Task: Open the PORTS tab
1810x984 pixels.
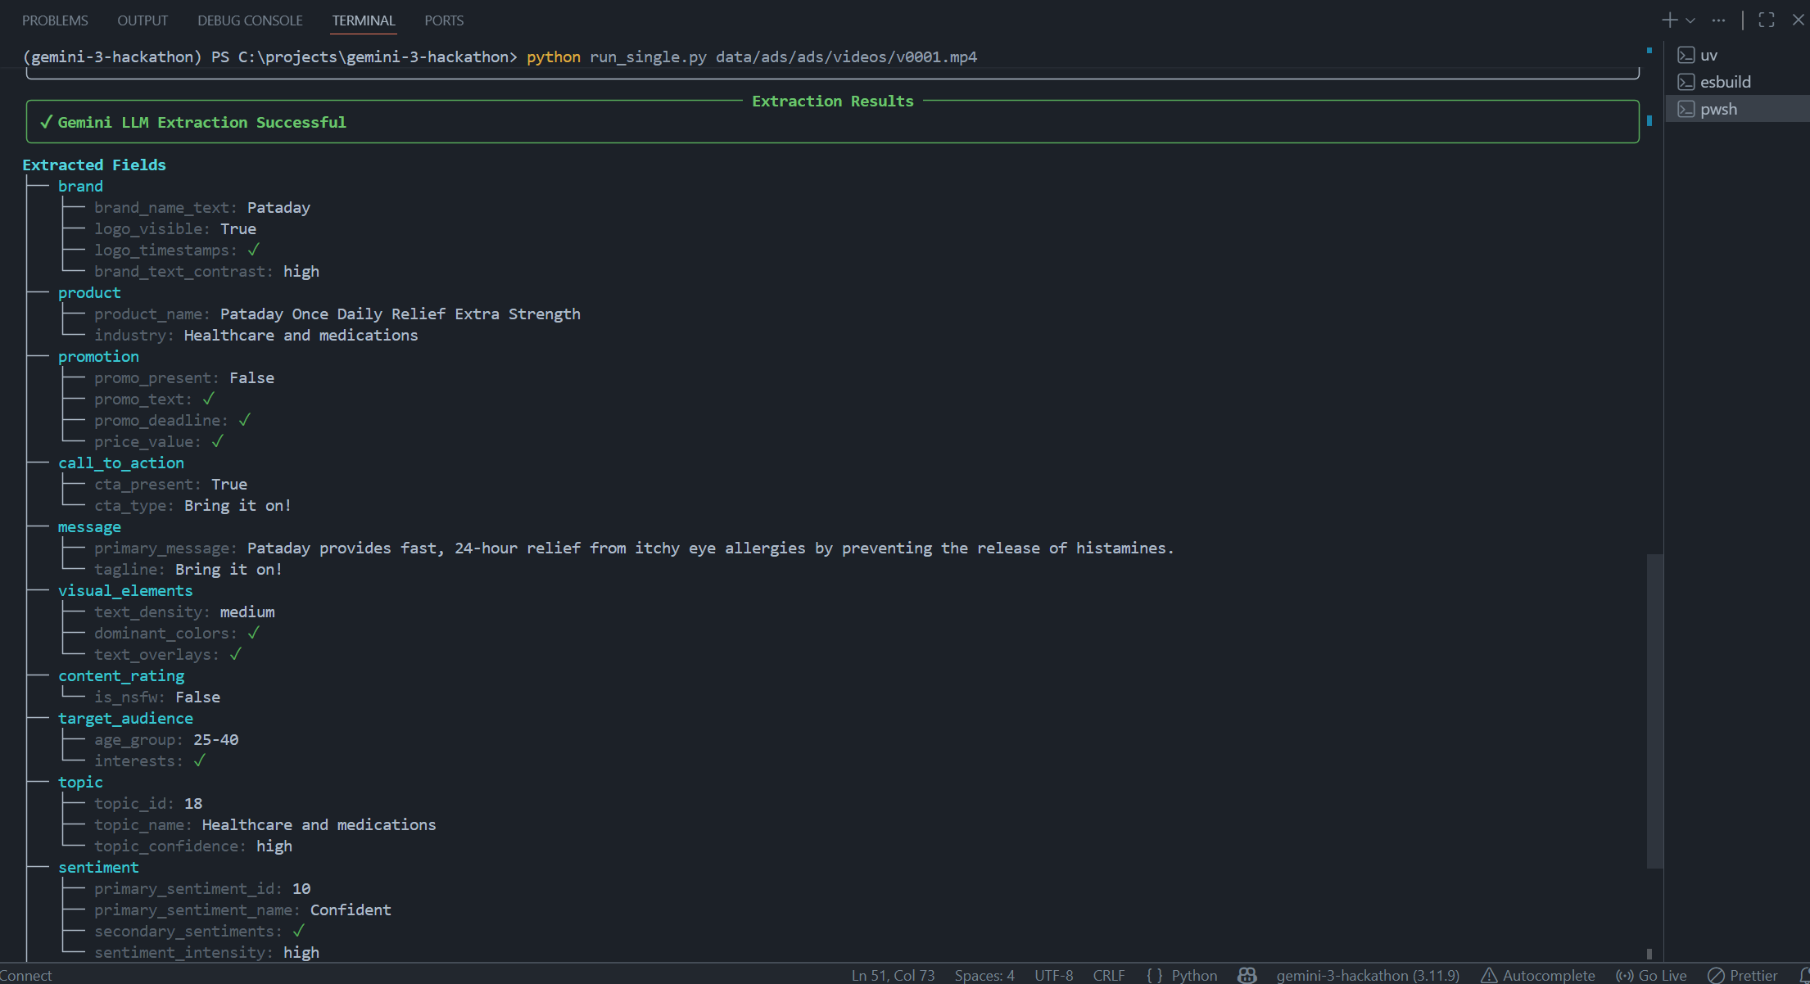Action: [444, 20]
